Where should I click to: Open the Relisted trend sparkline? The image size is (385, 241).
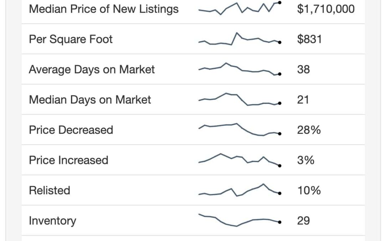[240, 190]
